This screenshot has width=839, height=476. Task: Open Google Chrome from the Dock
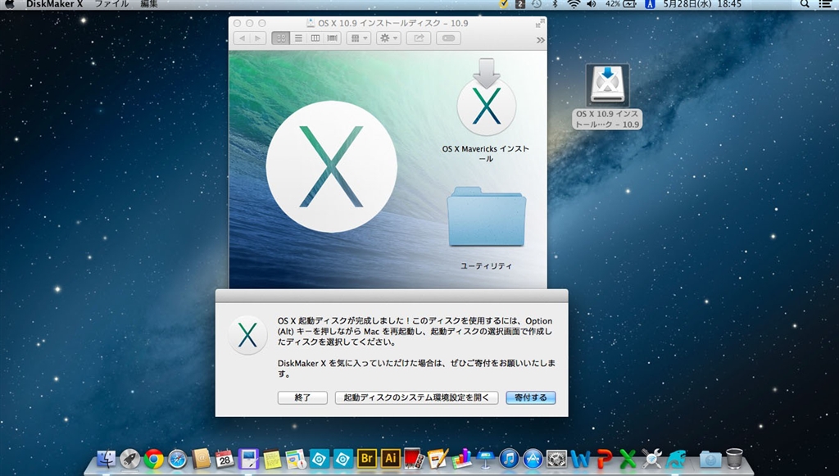(153, 459)
